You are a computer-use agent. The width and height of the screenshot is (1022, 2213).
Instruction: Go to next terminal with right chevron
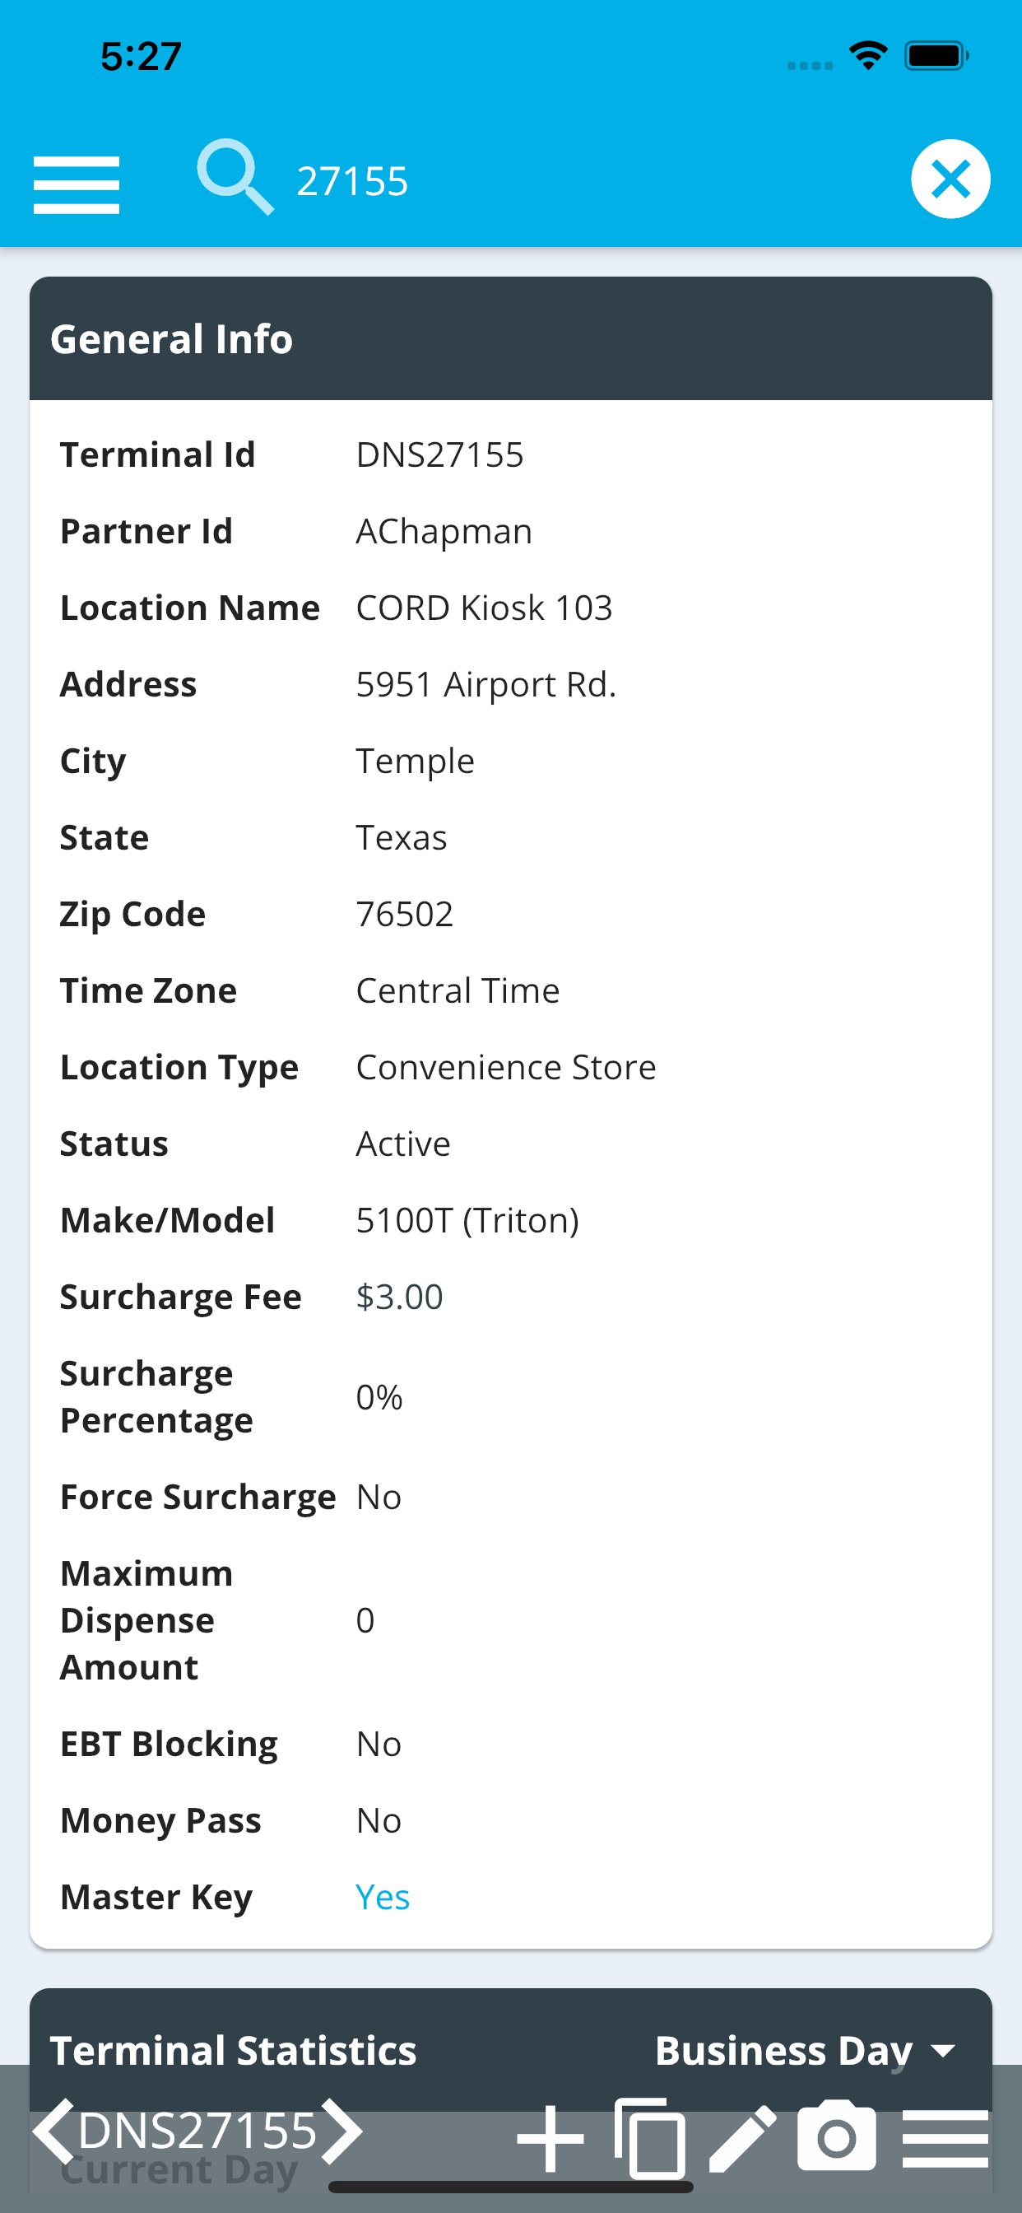coord(342,2131)
